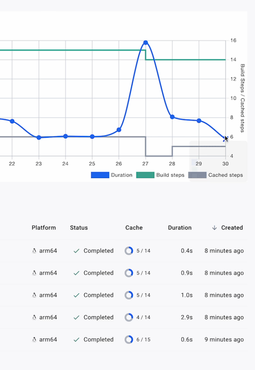Reverse sorting with the Created column arrow
Viewport: 255px width, 370px height.
[x=215, y=228]
